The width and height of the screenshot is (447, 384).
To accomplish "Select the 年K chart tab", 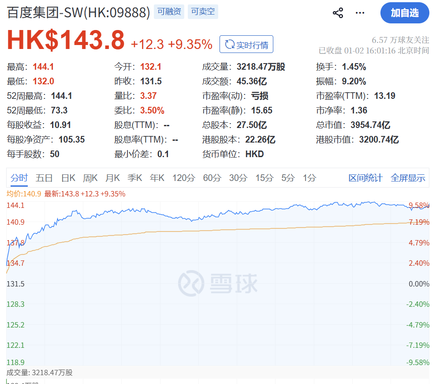I will pyautogui.click(x=157, y=178).
